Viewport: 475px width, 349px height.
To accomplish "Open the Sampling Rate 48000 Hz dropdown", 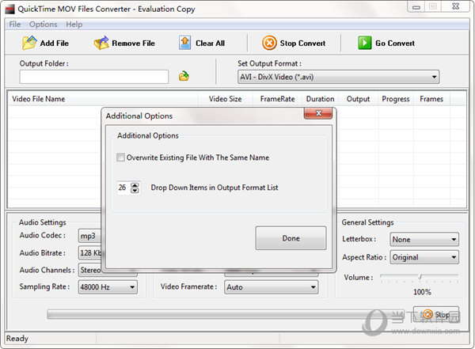I will (108, 287).
